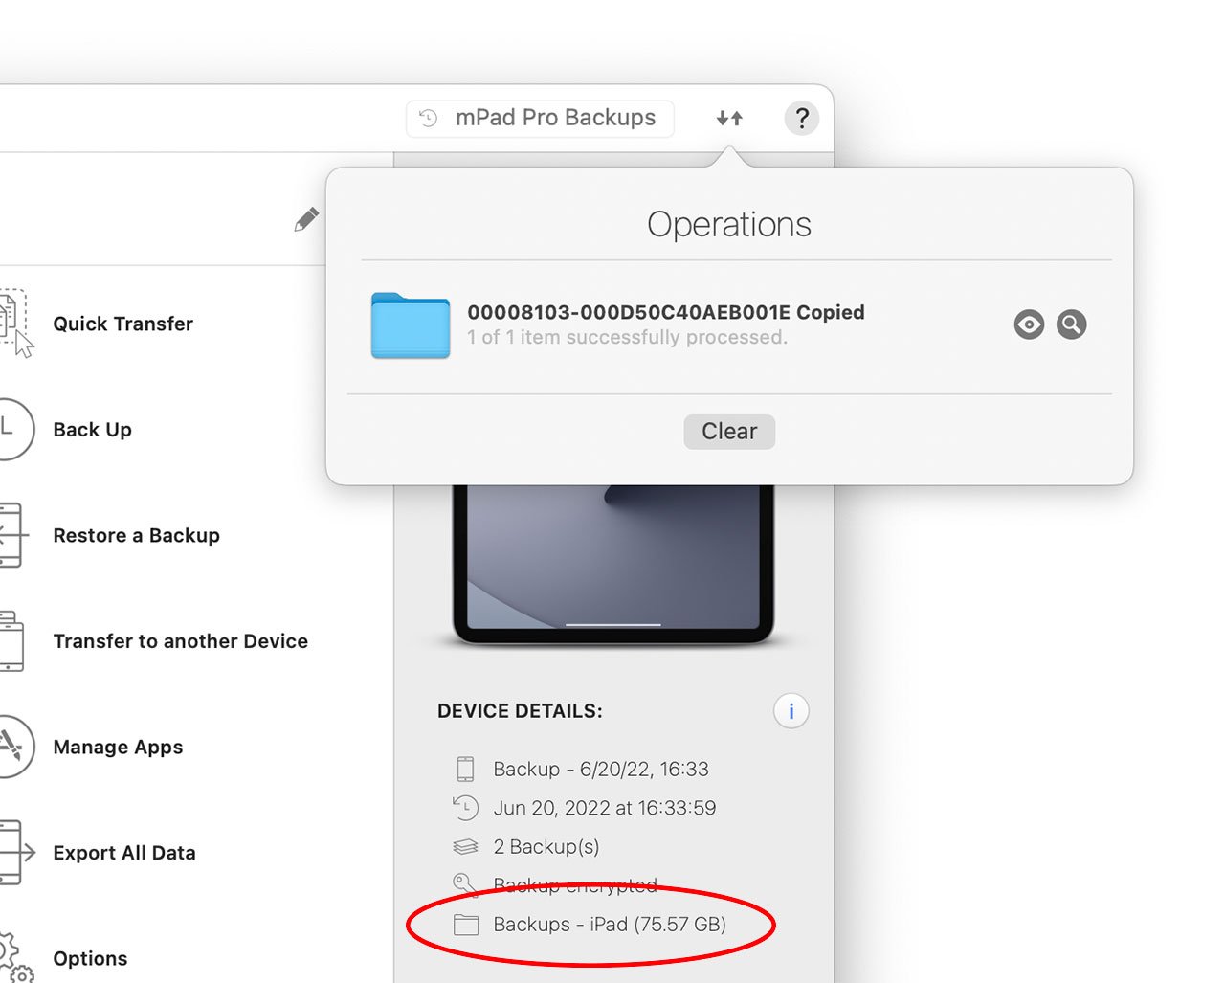Clear the operations list

[x=729, y=432]
